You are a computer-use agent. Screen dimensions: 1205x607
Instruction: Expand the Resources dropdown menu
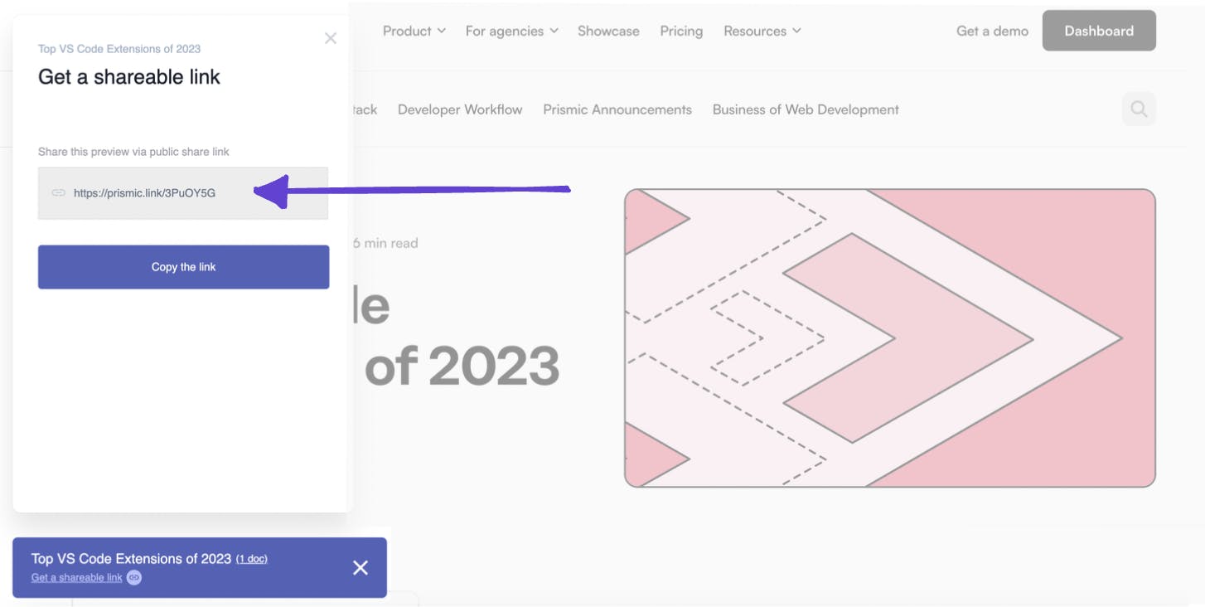pyautogui.click(x=762, y=31)
